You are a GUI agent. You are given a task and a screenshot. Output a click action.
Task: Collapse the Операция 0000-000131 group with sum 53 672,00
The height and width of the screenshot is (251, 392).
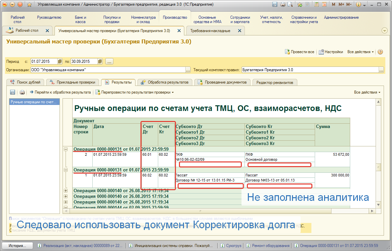point(66,149)
